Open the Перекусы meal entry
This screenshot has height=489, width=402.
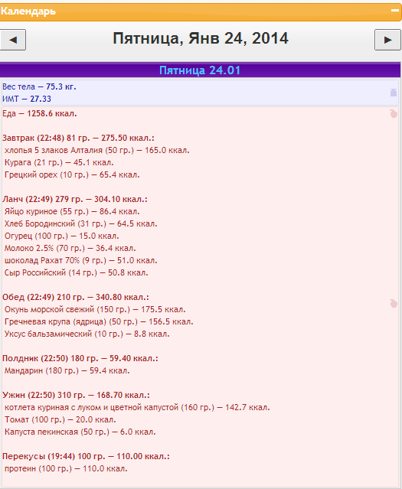pos(86,456)
